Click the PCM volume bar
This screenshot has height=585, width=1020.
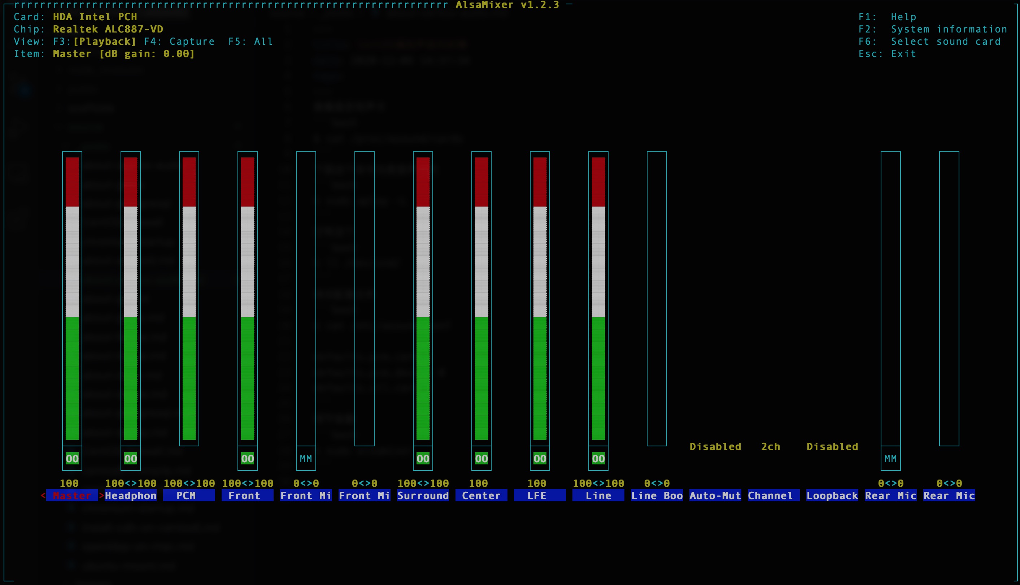point(189,298)
